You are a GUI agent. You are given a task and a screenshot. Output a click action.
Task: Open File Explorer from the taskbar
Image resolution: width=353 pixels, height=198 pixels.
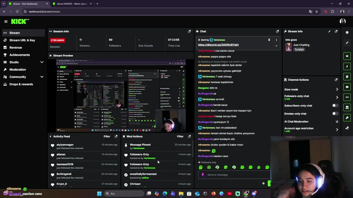(x=181, y=194)
